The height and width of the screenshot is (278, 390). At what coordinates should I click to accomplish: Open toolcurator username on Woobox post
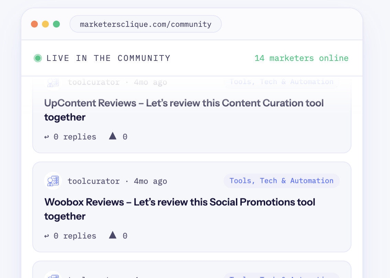coord(94,181)
